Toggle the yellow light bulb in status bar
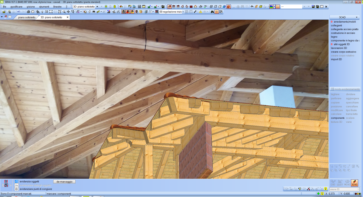This screenshot has width=363, height=197. (x=322, y=194)
